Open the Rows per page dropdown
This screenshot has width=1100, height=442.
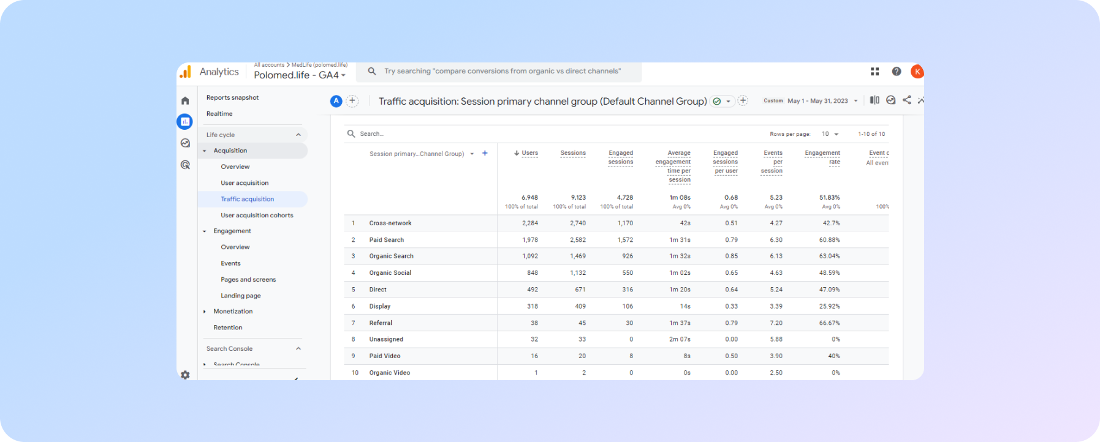[830, 134]
